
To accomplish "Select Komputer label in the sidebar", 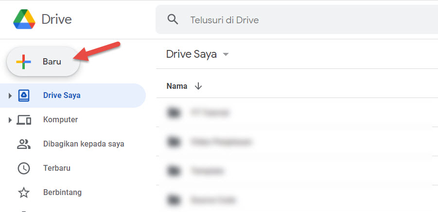I will click(60, 119).
